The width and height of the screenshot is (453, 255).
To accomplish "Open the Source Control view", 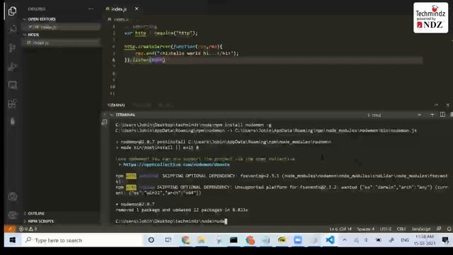I will (12, 48).
